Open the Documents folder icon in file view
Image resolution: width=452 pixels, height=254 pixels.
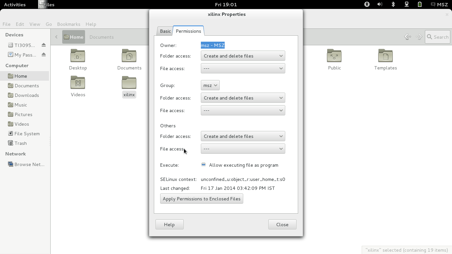coord(129,56)
